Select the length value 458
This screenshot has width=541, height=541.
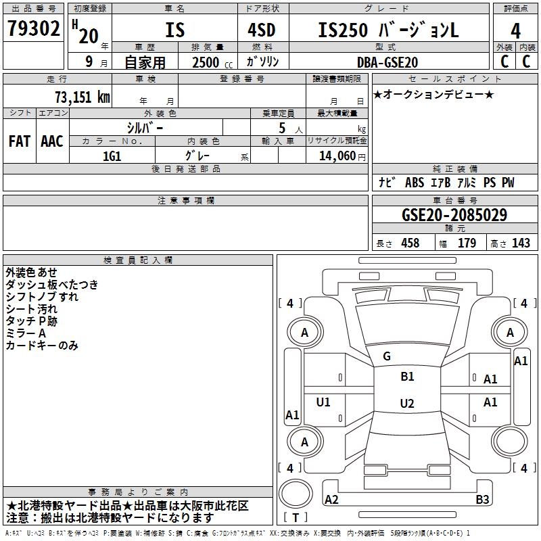pos(410,243)
